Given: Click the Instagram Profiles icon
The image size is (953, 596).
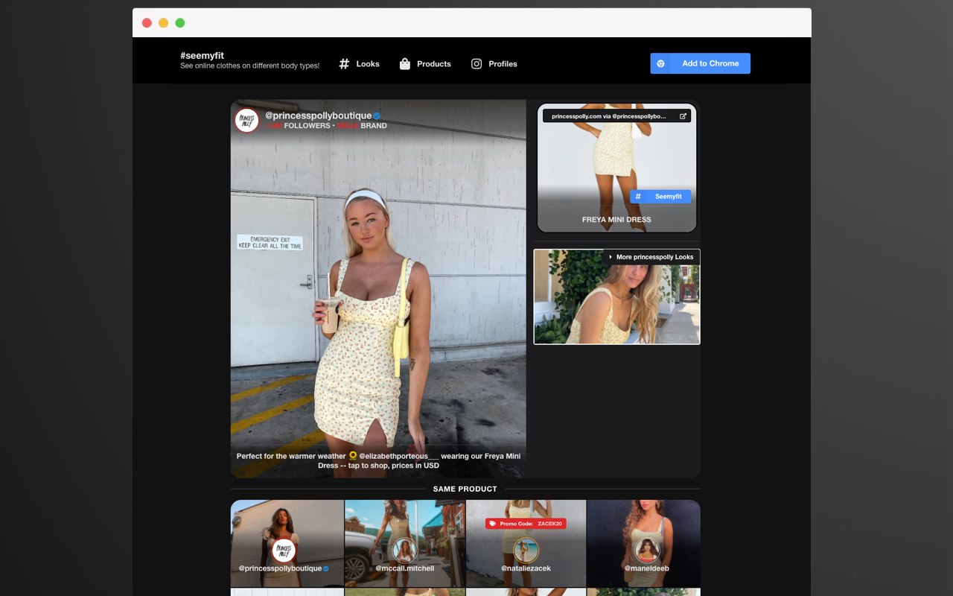Looking at the screenshot, I should pyautogui.click(x=476, y=64).
